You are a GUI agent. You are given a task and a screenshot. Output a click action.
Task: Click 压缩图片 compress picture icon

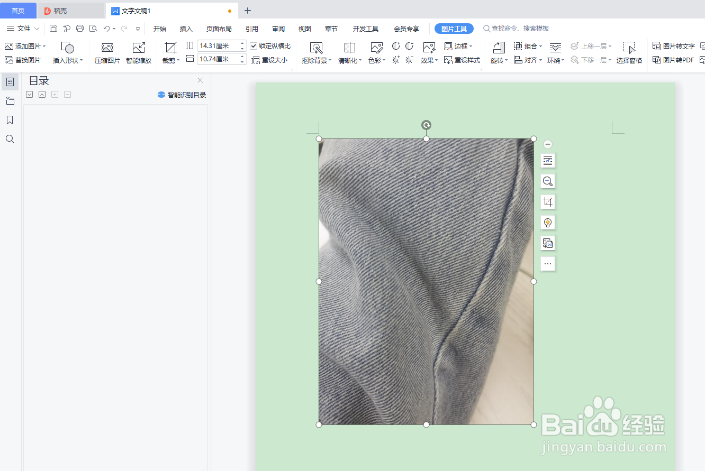click(x=107, y=53)
